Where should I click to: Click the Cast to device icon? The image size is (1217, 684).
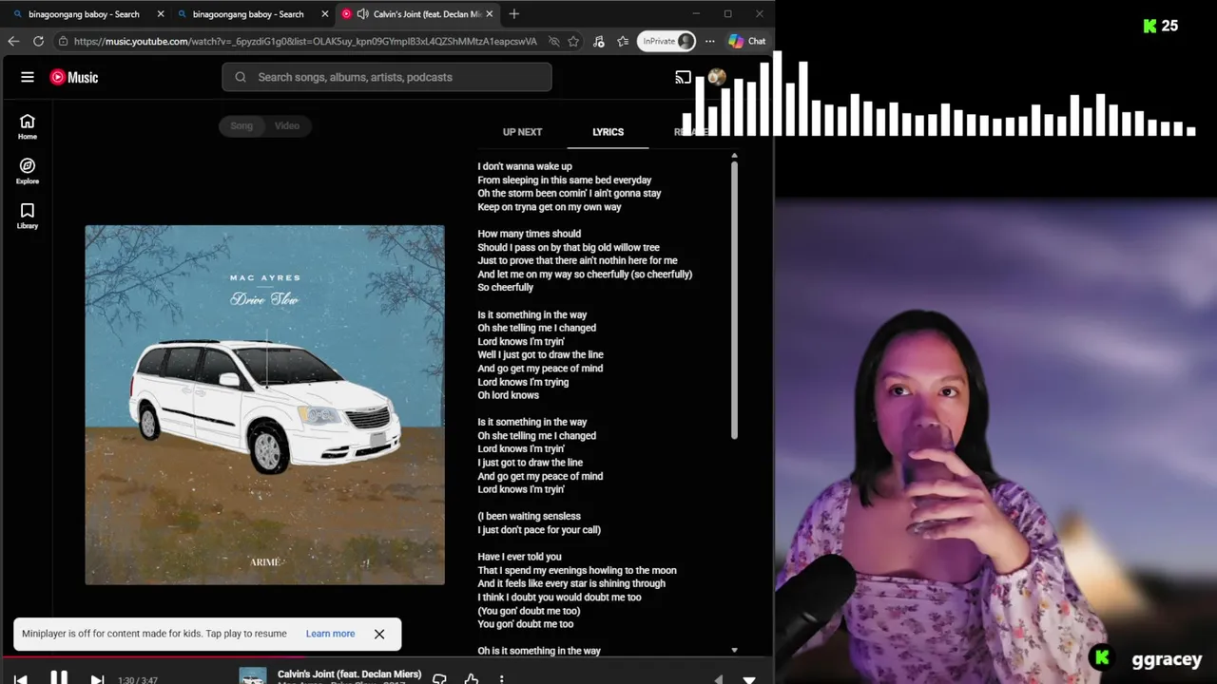(683, 77)
